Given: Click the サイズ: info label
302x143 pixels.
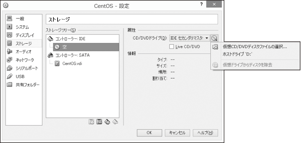Looking at the screenshot, I should pyautogui.click(x=162, y=66).
